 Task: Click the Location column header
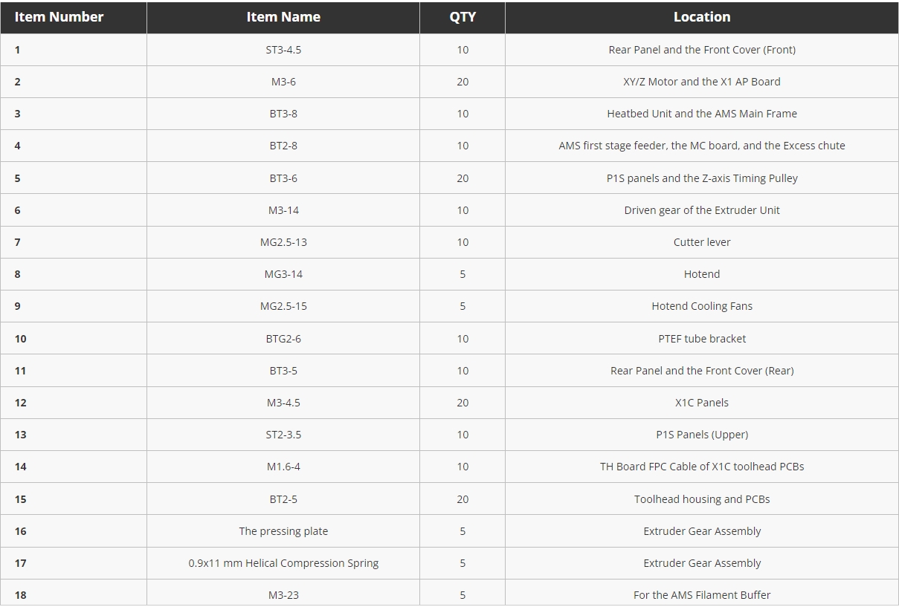click(701, 17)
